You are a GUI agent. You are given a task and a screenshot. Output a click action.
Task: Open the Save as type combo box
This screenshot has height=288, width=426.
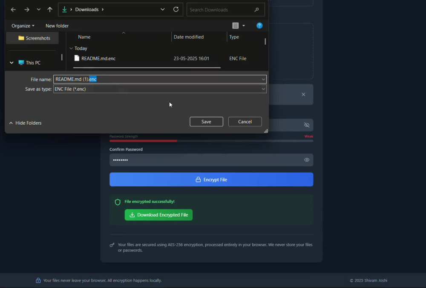click(160, 89)
